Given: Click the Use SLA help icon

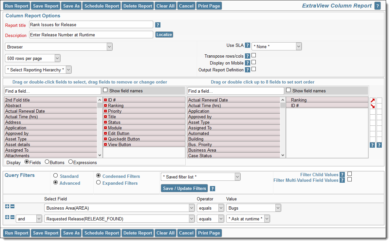Looking at the screenshot, I should click(248, 45).
